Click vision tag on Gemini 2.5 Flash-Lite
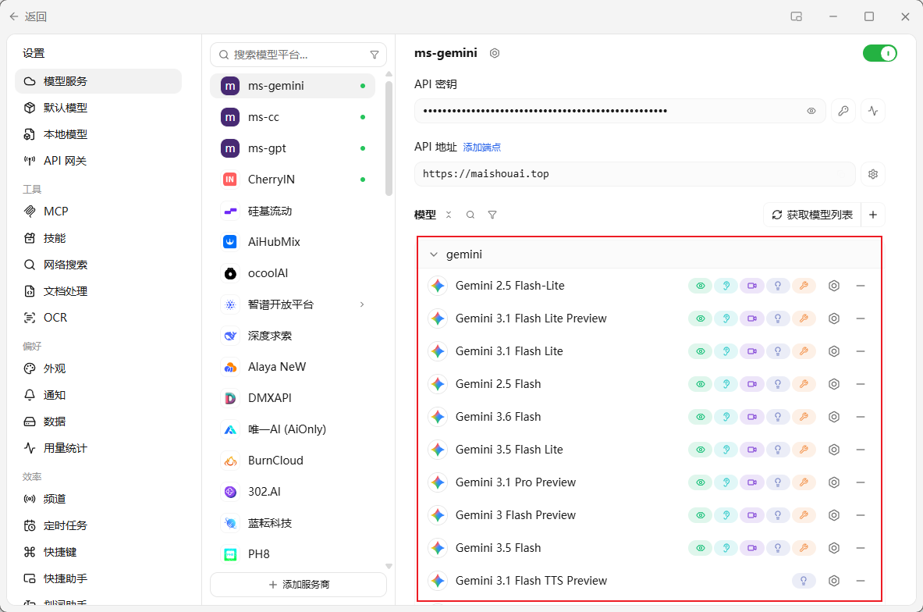923x612 pixels. point(700,286)
